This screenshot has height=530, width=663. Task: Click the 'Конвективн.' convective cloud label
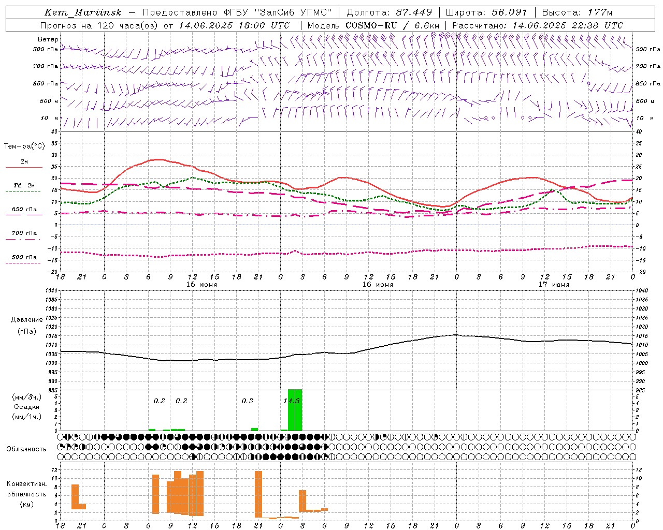point(27,484)
